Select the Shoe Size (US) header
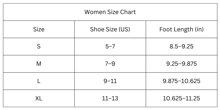Image resolution: width=220 pixels, height=110 pixels. tap(110, 29)
